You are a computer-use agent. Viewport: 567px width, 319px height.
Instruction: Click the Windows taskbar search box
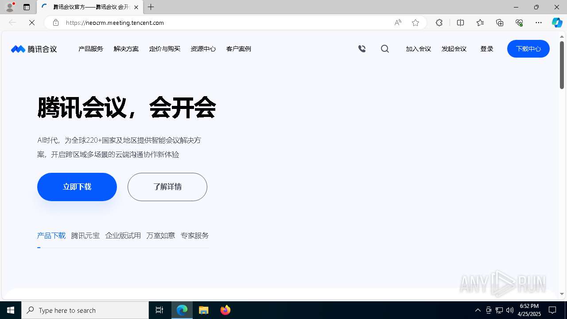tap(85, 310)
